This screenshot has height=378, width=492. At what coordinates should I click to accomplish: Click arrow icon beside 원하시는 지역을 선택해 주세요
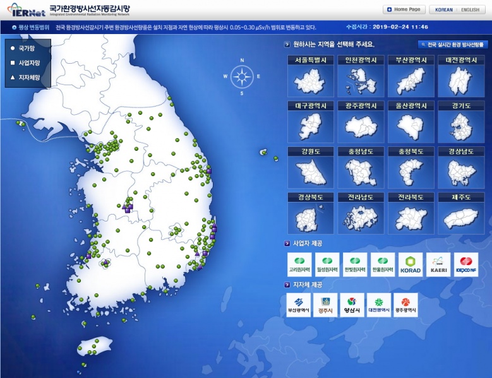click(x=287, y=45)
